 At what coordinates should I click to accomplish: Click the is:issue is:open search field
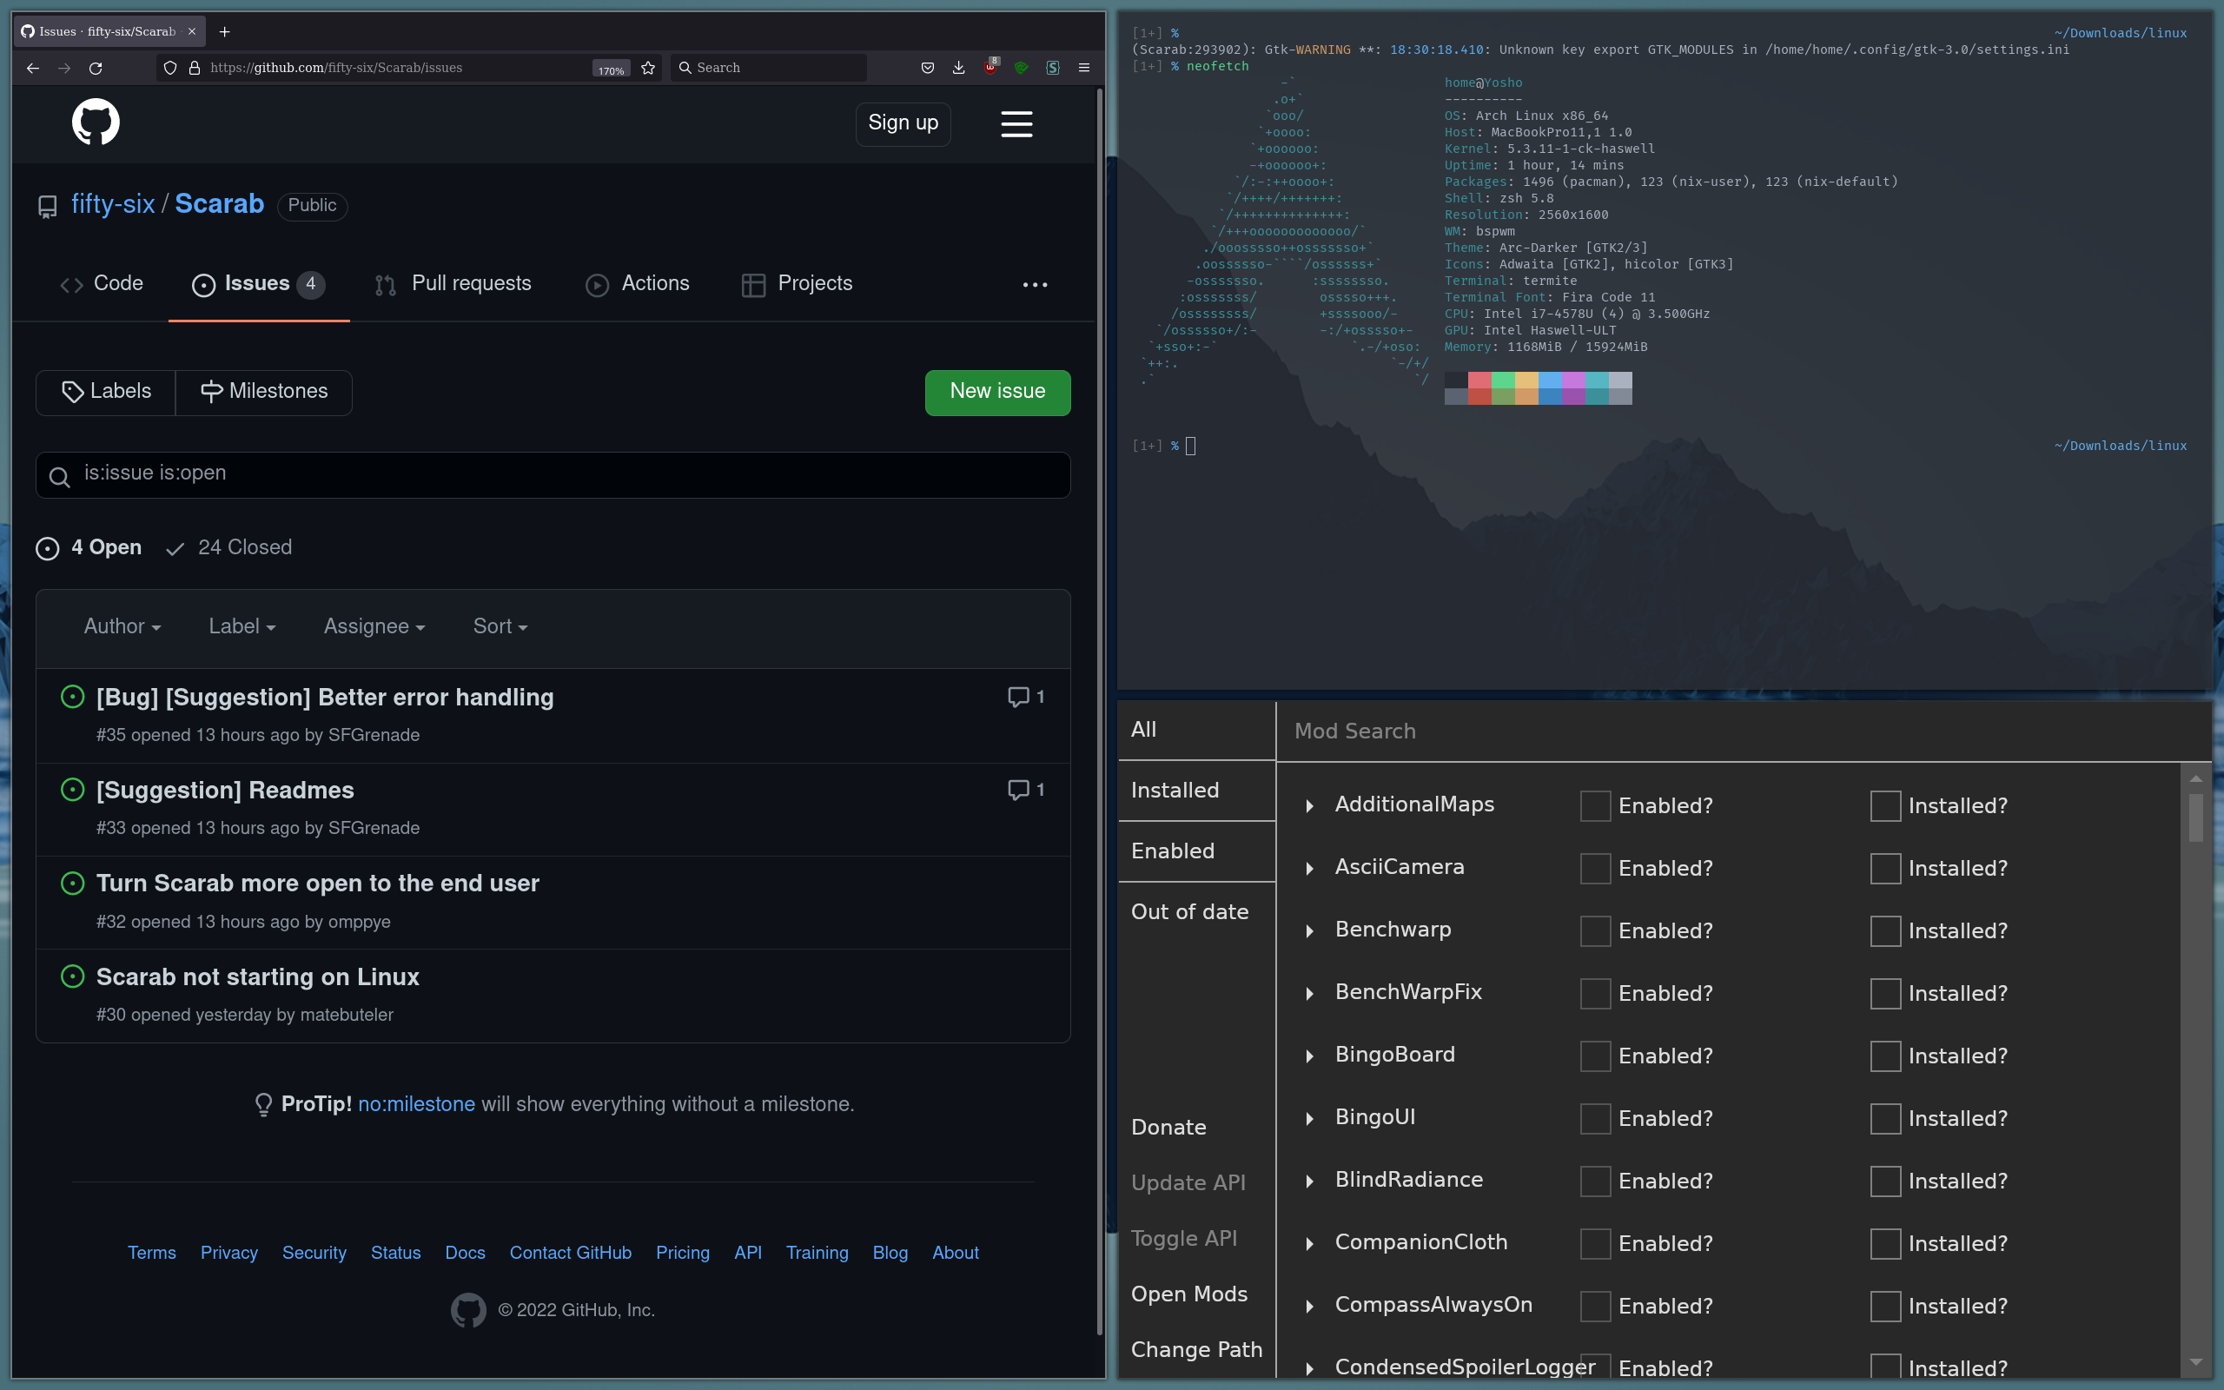pos(552,474)
